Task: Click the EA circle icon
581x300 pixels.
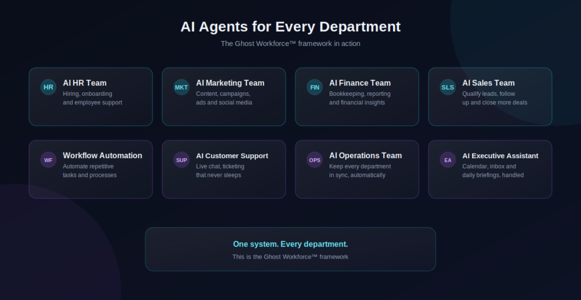Action: (x=448, y=160)
